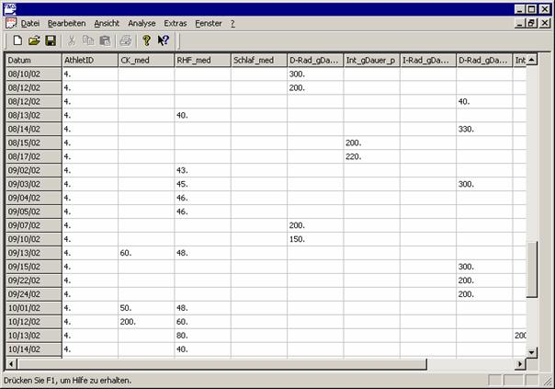Paste using the clipboard icon
Screen dimensions: 555x389
105,40
